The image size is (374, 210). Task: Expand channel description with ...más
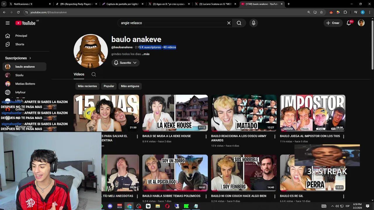click(x=146, y=54)
